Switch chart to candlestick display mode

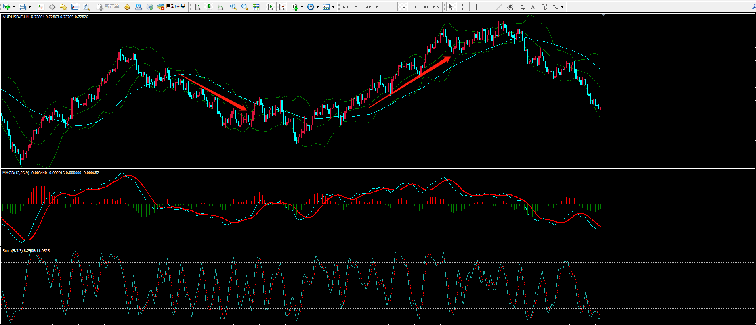coord(208,7)
